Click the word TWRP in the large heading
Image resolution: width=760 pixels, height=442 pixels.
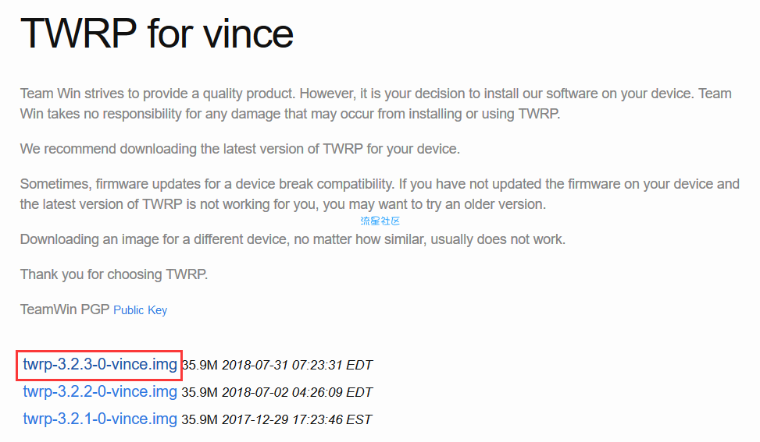[79, 34]
